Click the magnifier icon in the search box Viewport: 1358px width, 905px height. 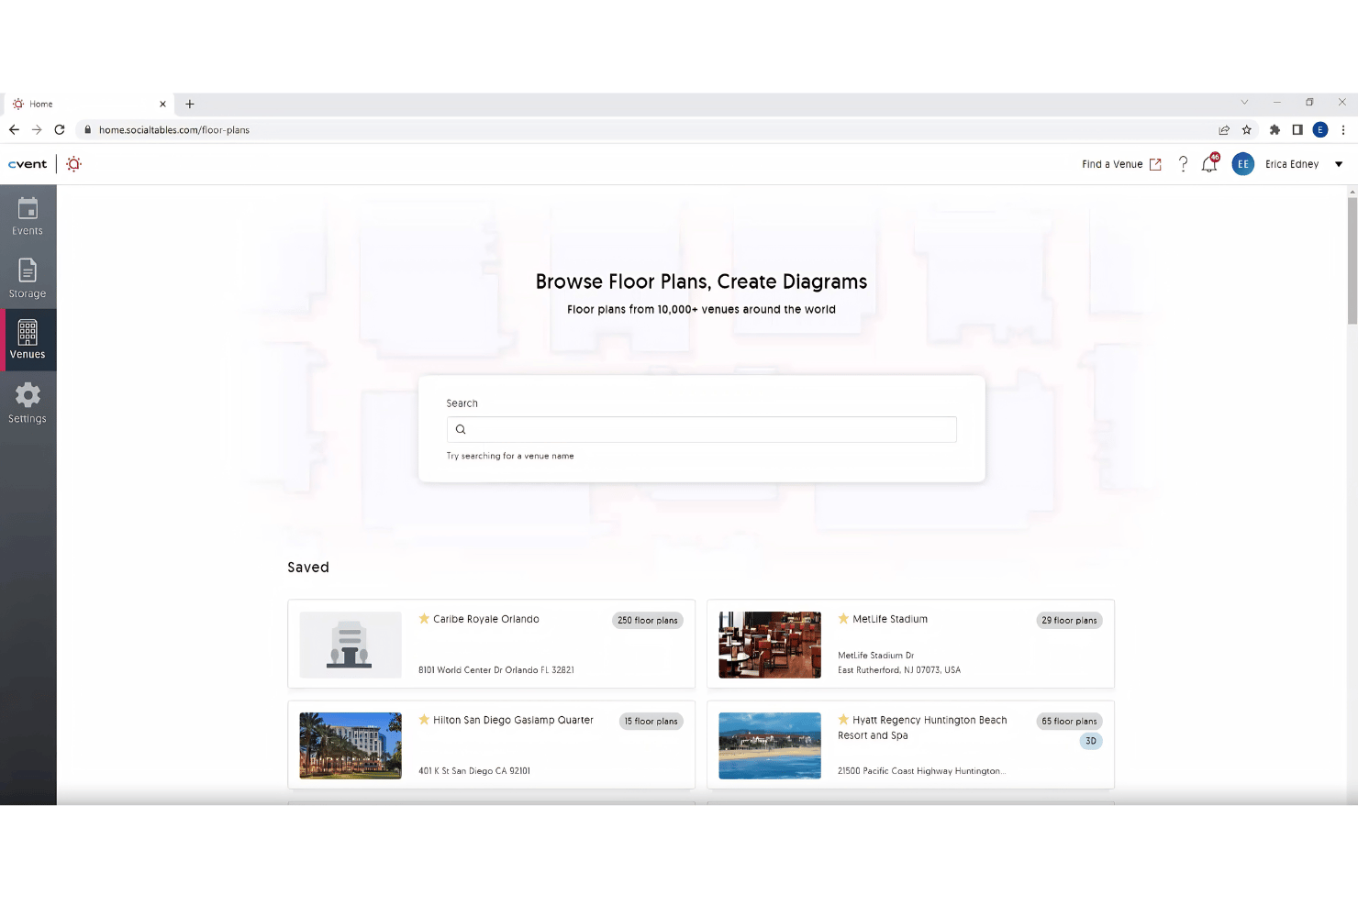pyautogui.click(x=461, y=429)
